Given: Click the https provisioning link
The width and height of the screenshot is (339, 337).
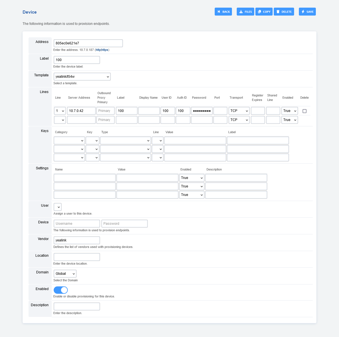Looking at the screenshot, I should [105, 50].
